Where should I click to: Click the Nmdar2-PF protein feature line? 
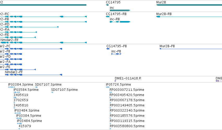point(33,75)
